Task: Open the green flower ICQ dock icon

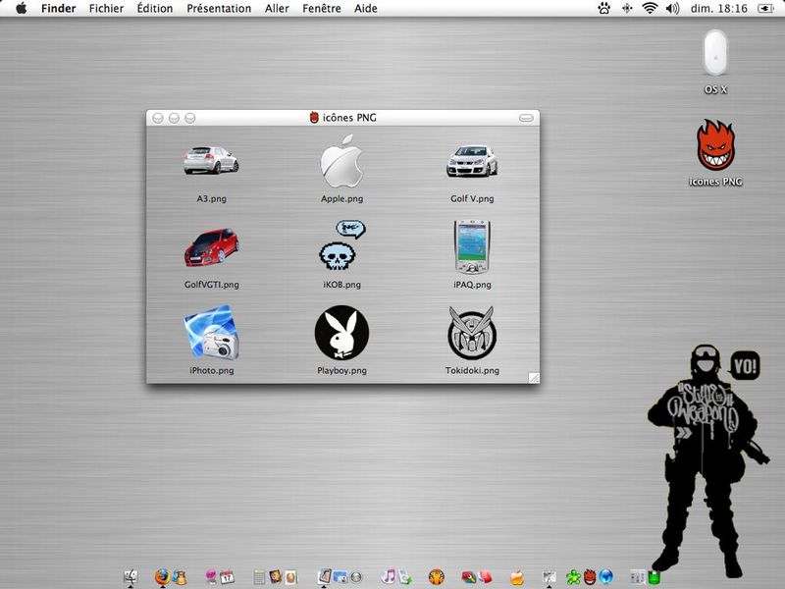Action: pyautogui.click(x=573, y=577)
